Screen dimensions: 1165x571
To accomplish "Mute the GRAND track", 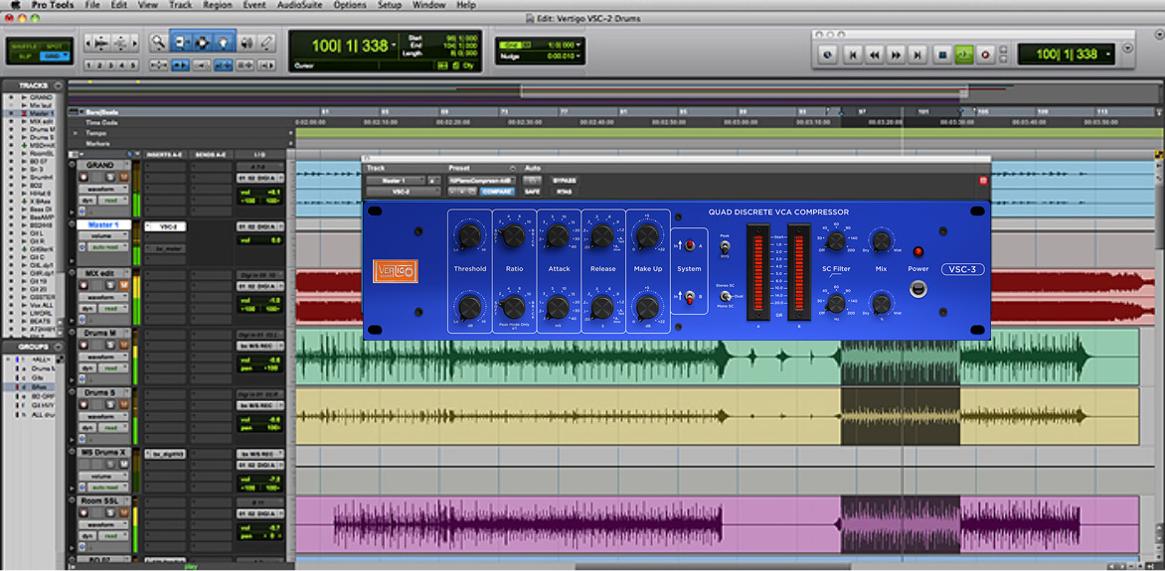I will (x=123, y=177).
